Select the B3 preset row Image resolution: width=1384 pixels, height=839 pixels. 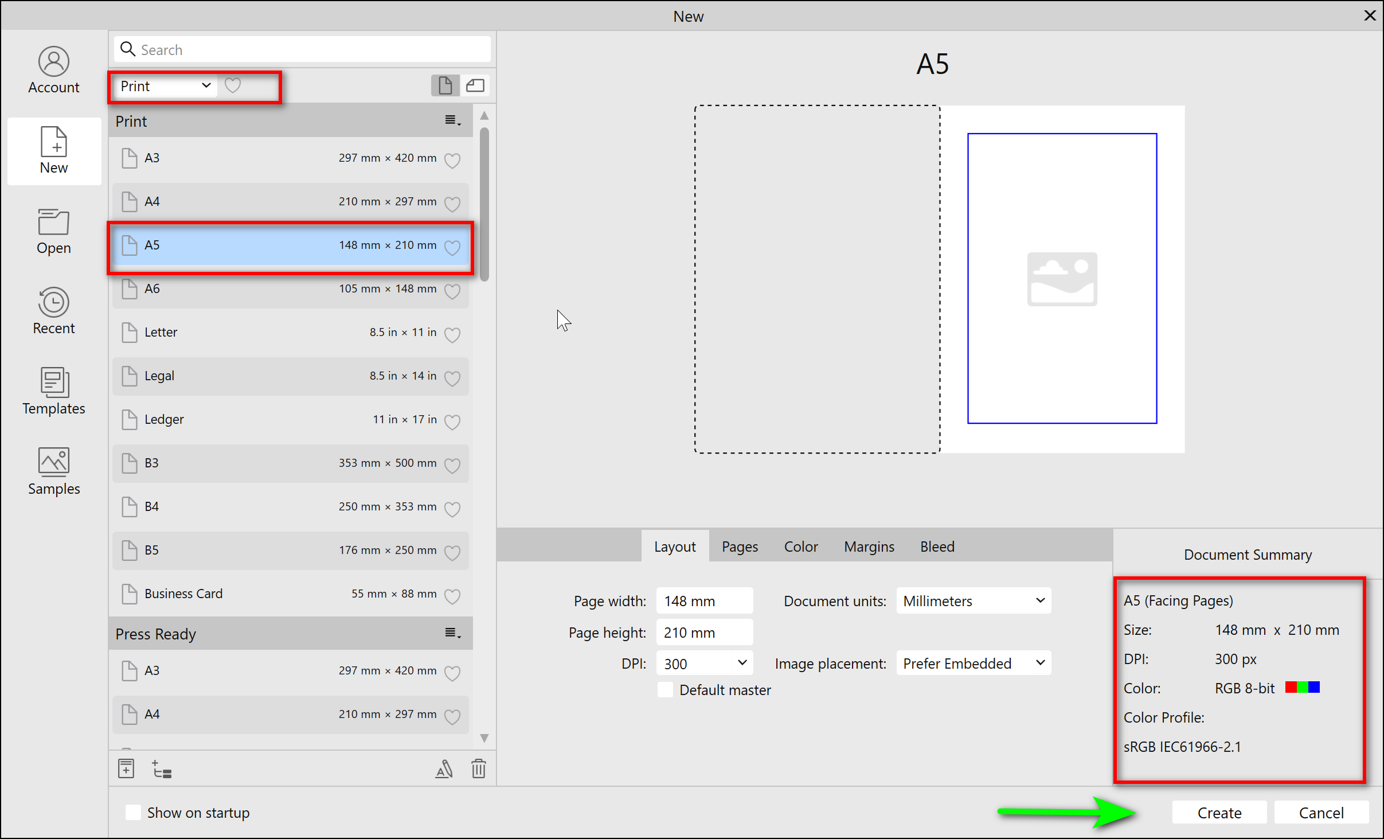click(291, 463)
